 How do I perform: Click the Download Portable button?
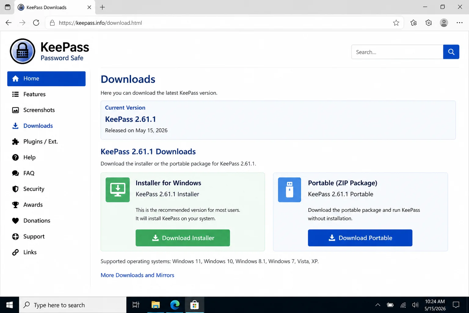click(360, 238)
